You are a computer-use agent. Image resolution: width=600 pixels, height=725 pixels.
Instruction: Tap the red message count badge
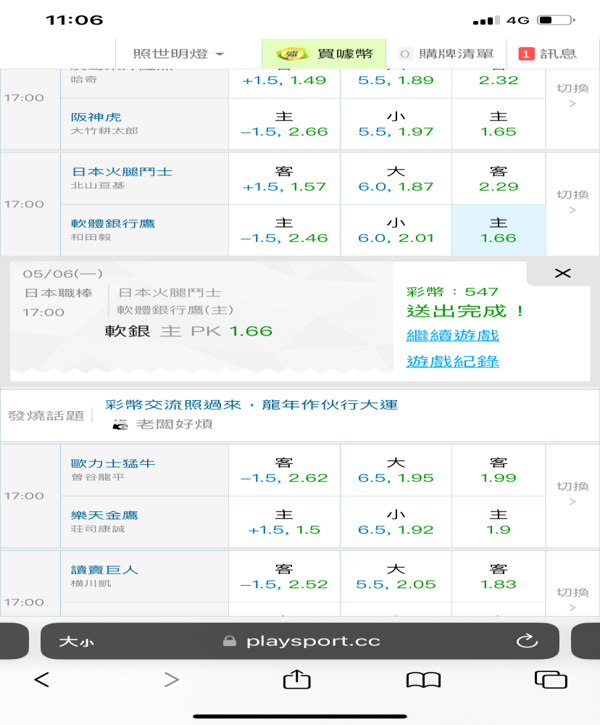coord(526,54)
